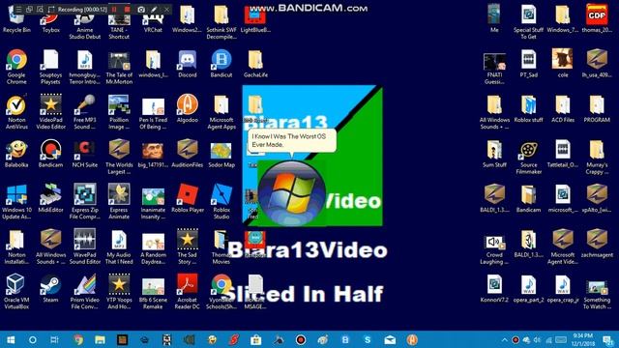Activate the Bandicam drawing pencil tool
Viewport: 619px width, 348px height.
click(x=154, y=9)
